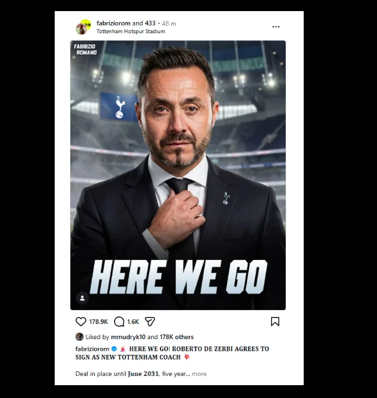
Task: View the '178K others' likes list
Action: coord(177,337)
